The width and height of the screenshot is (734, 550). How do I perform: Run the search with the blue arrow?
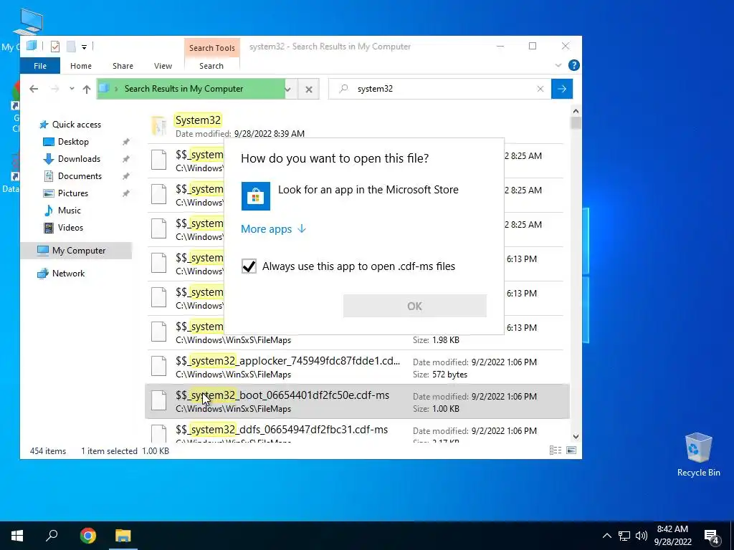pyautogui.click(x=562, y=89)
